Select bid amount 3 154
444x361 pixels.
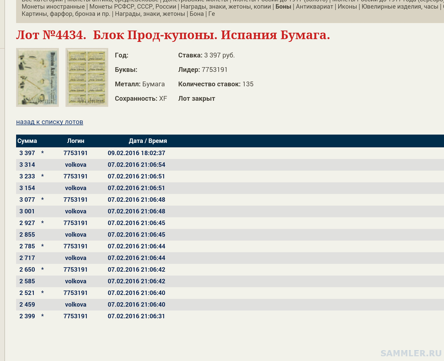coord(27,188)
